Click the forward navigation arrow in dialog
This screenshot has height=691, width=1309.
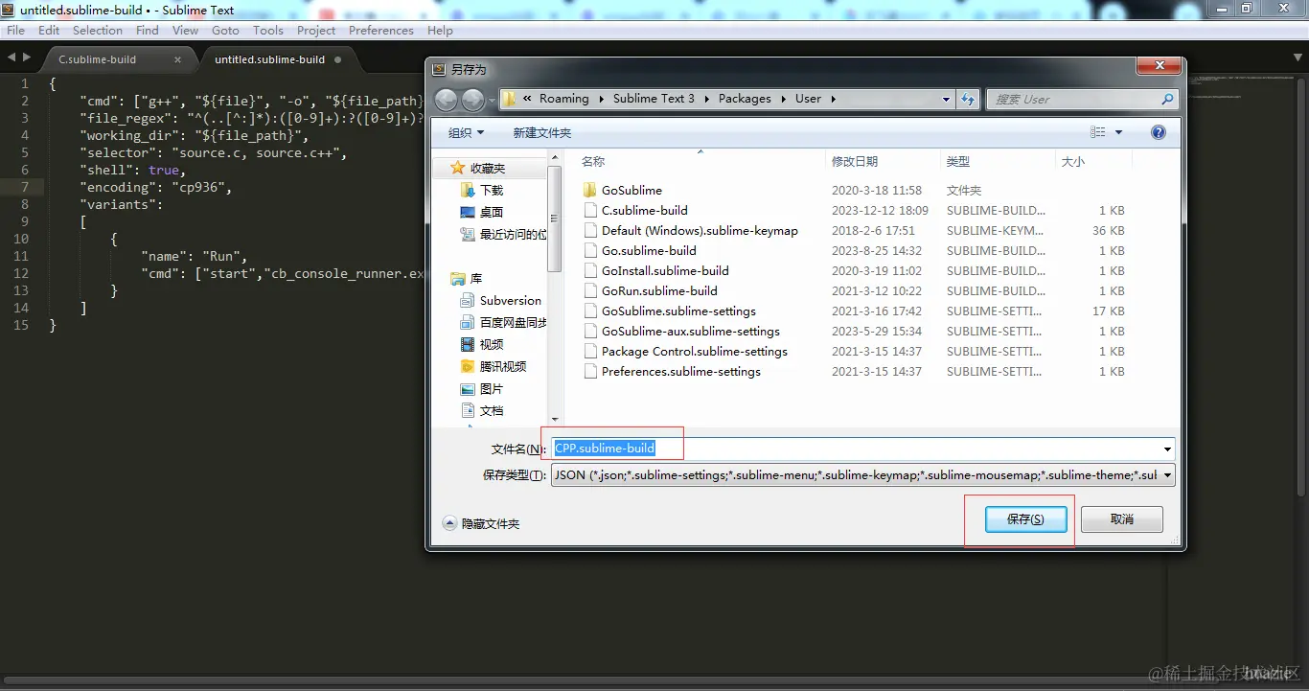click(x=473, y=99)
